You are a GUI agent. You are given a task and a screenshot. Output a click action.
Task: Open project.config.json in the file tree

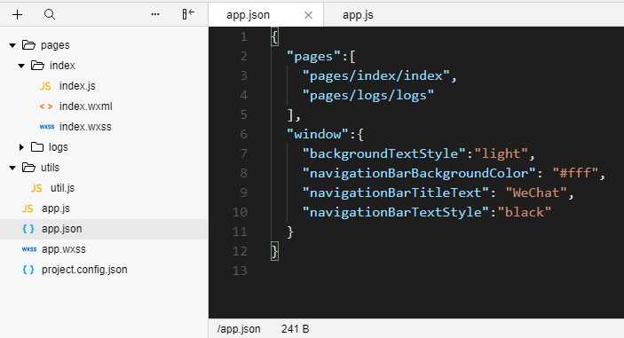(x=84, y=270)
